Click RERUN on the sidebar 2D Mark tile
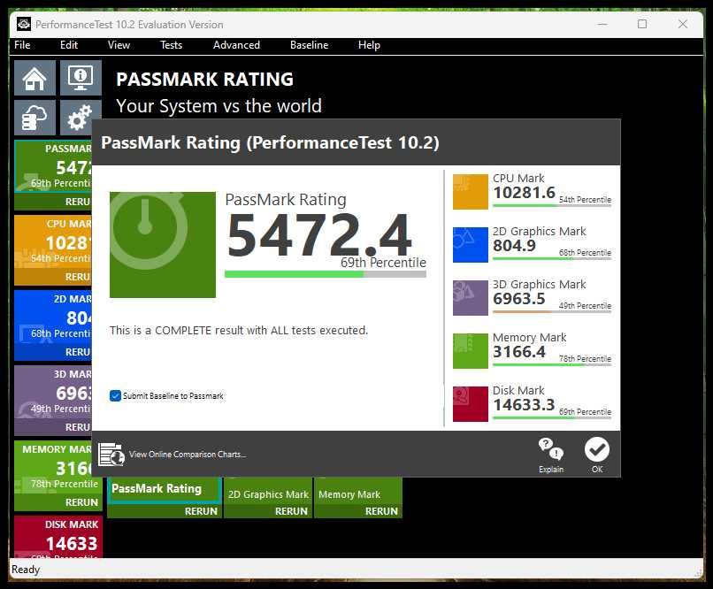Image resolution: width=713 pixels, height=589 pixels. pyautogui.click(x=78, y=352)
